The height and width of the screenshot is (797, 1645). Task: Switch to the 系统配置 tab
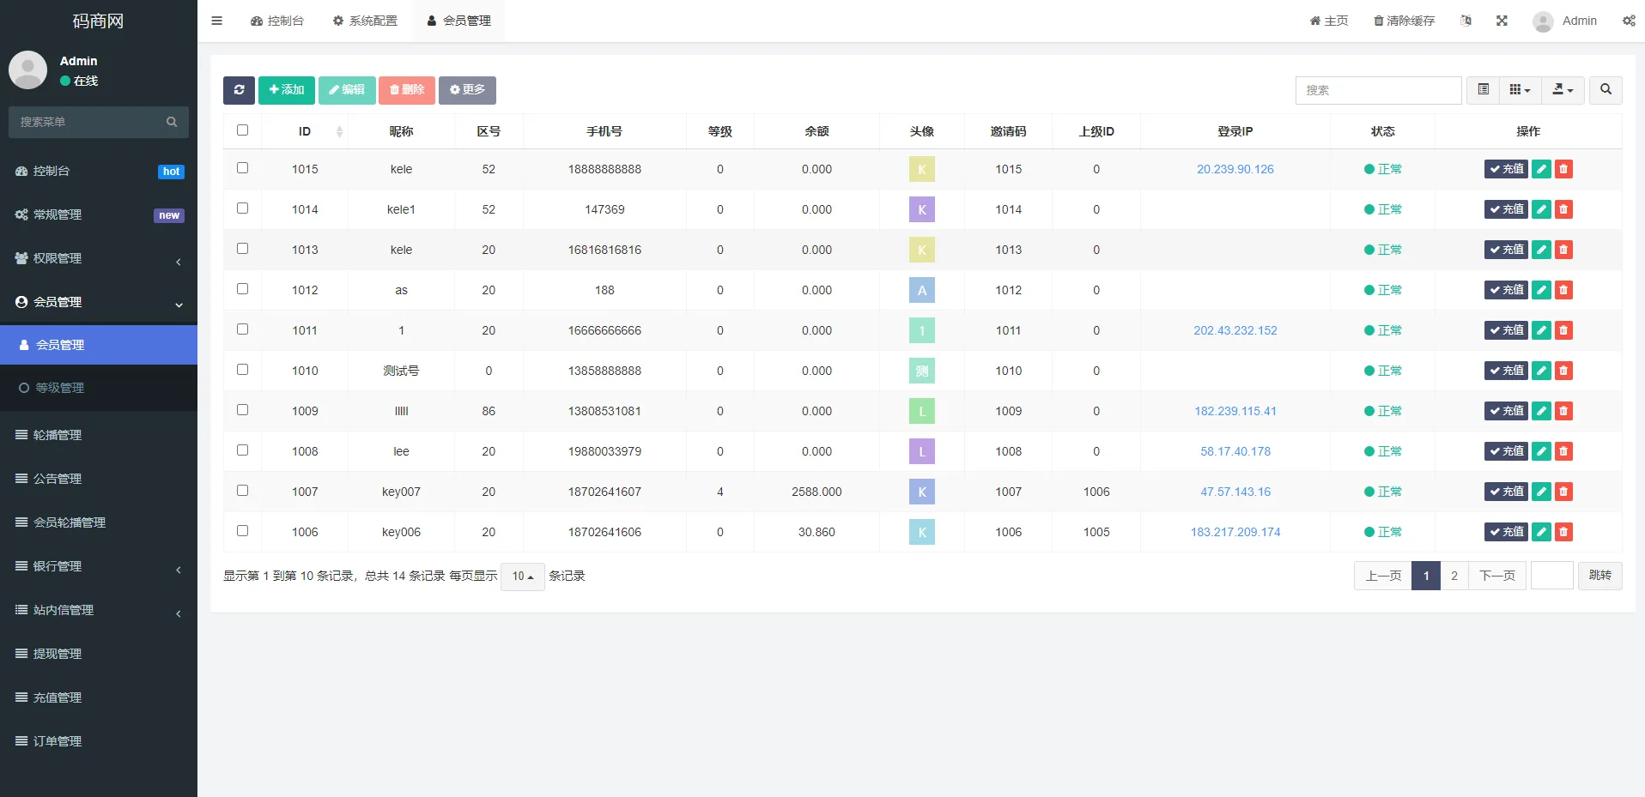(365, 21)
